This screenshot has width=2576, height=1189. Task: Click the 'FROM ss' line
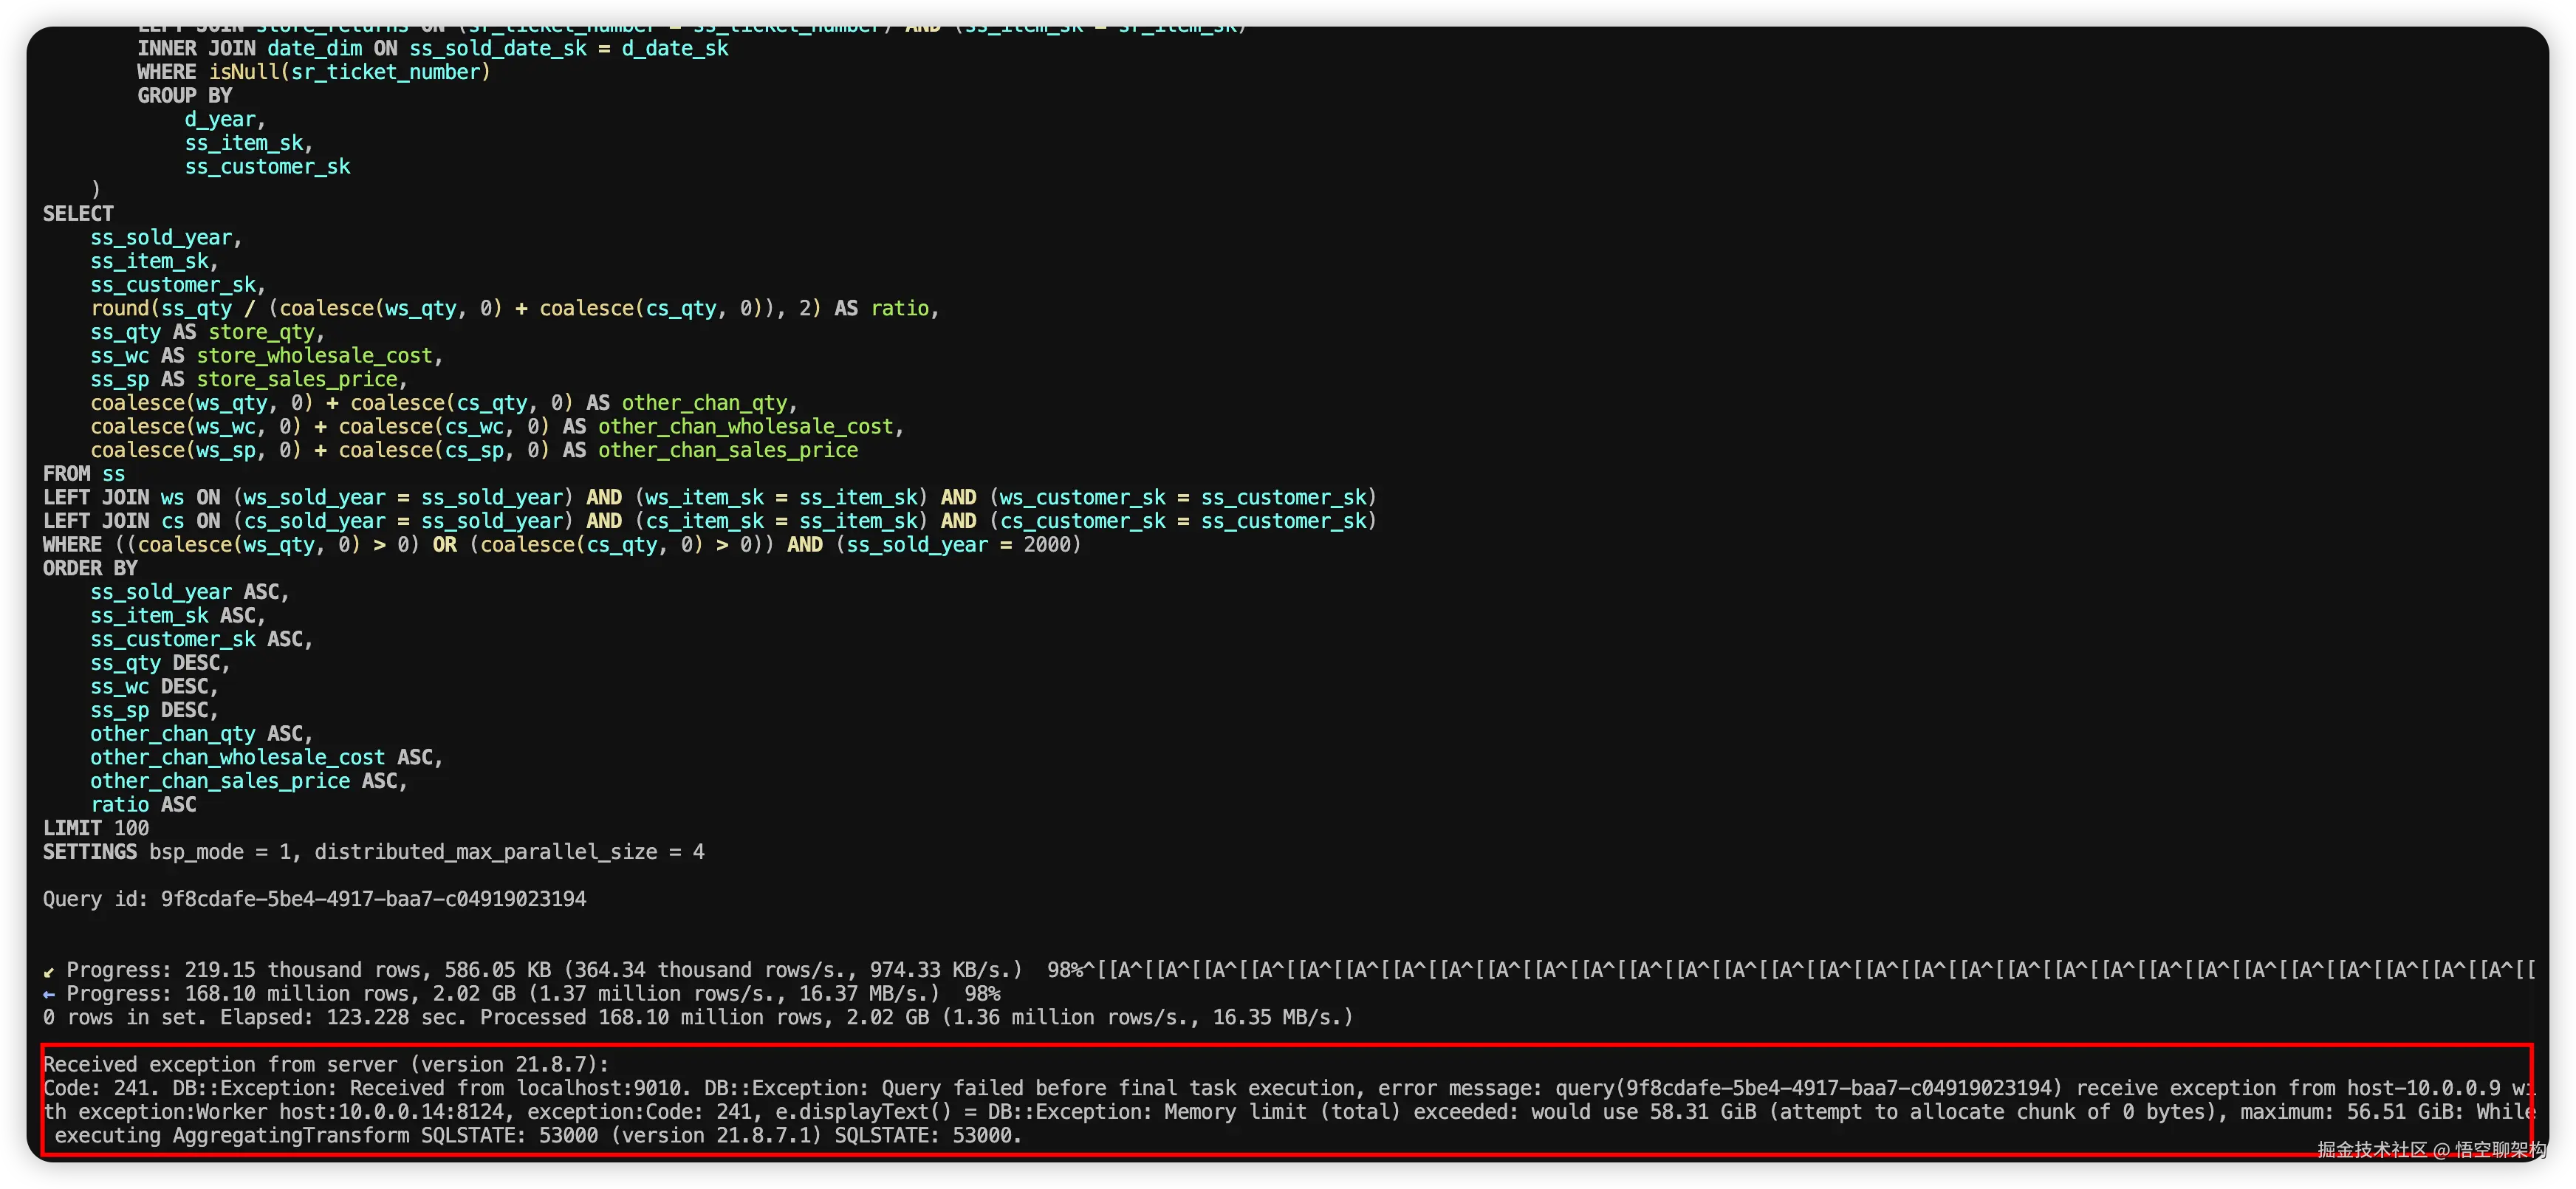[x=84, y=474]
